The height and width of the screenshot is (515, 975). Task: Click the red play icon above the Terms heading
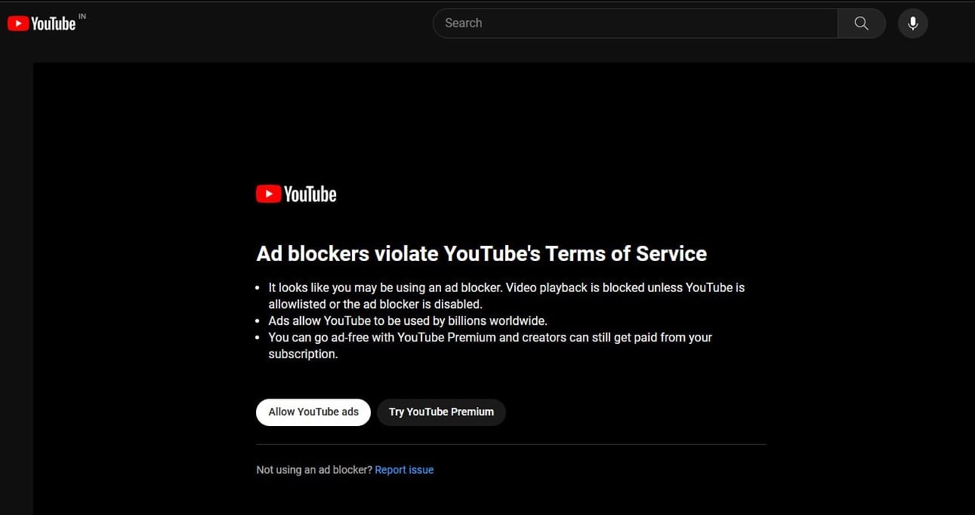pos(267,193)
